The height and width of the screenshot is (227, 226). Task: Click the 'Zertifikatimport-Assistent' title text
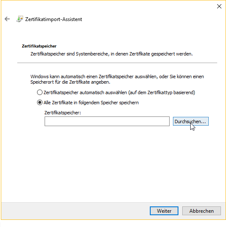[x=53, y=19]
